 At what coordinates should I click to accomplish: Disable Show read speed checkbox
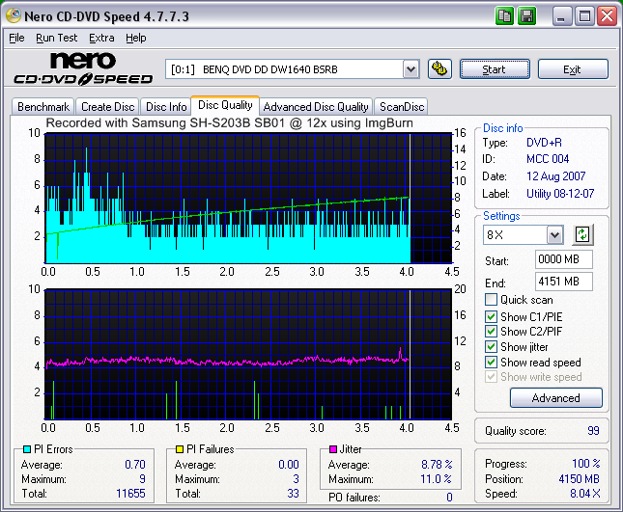492,363
